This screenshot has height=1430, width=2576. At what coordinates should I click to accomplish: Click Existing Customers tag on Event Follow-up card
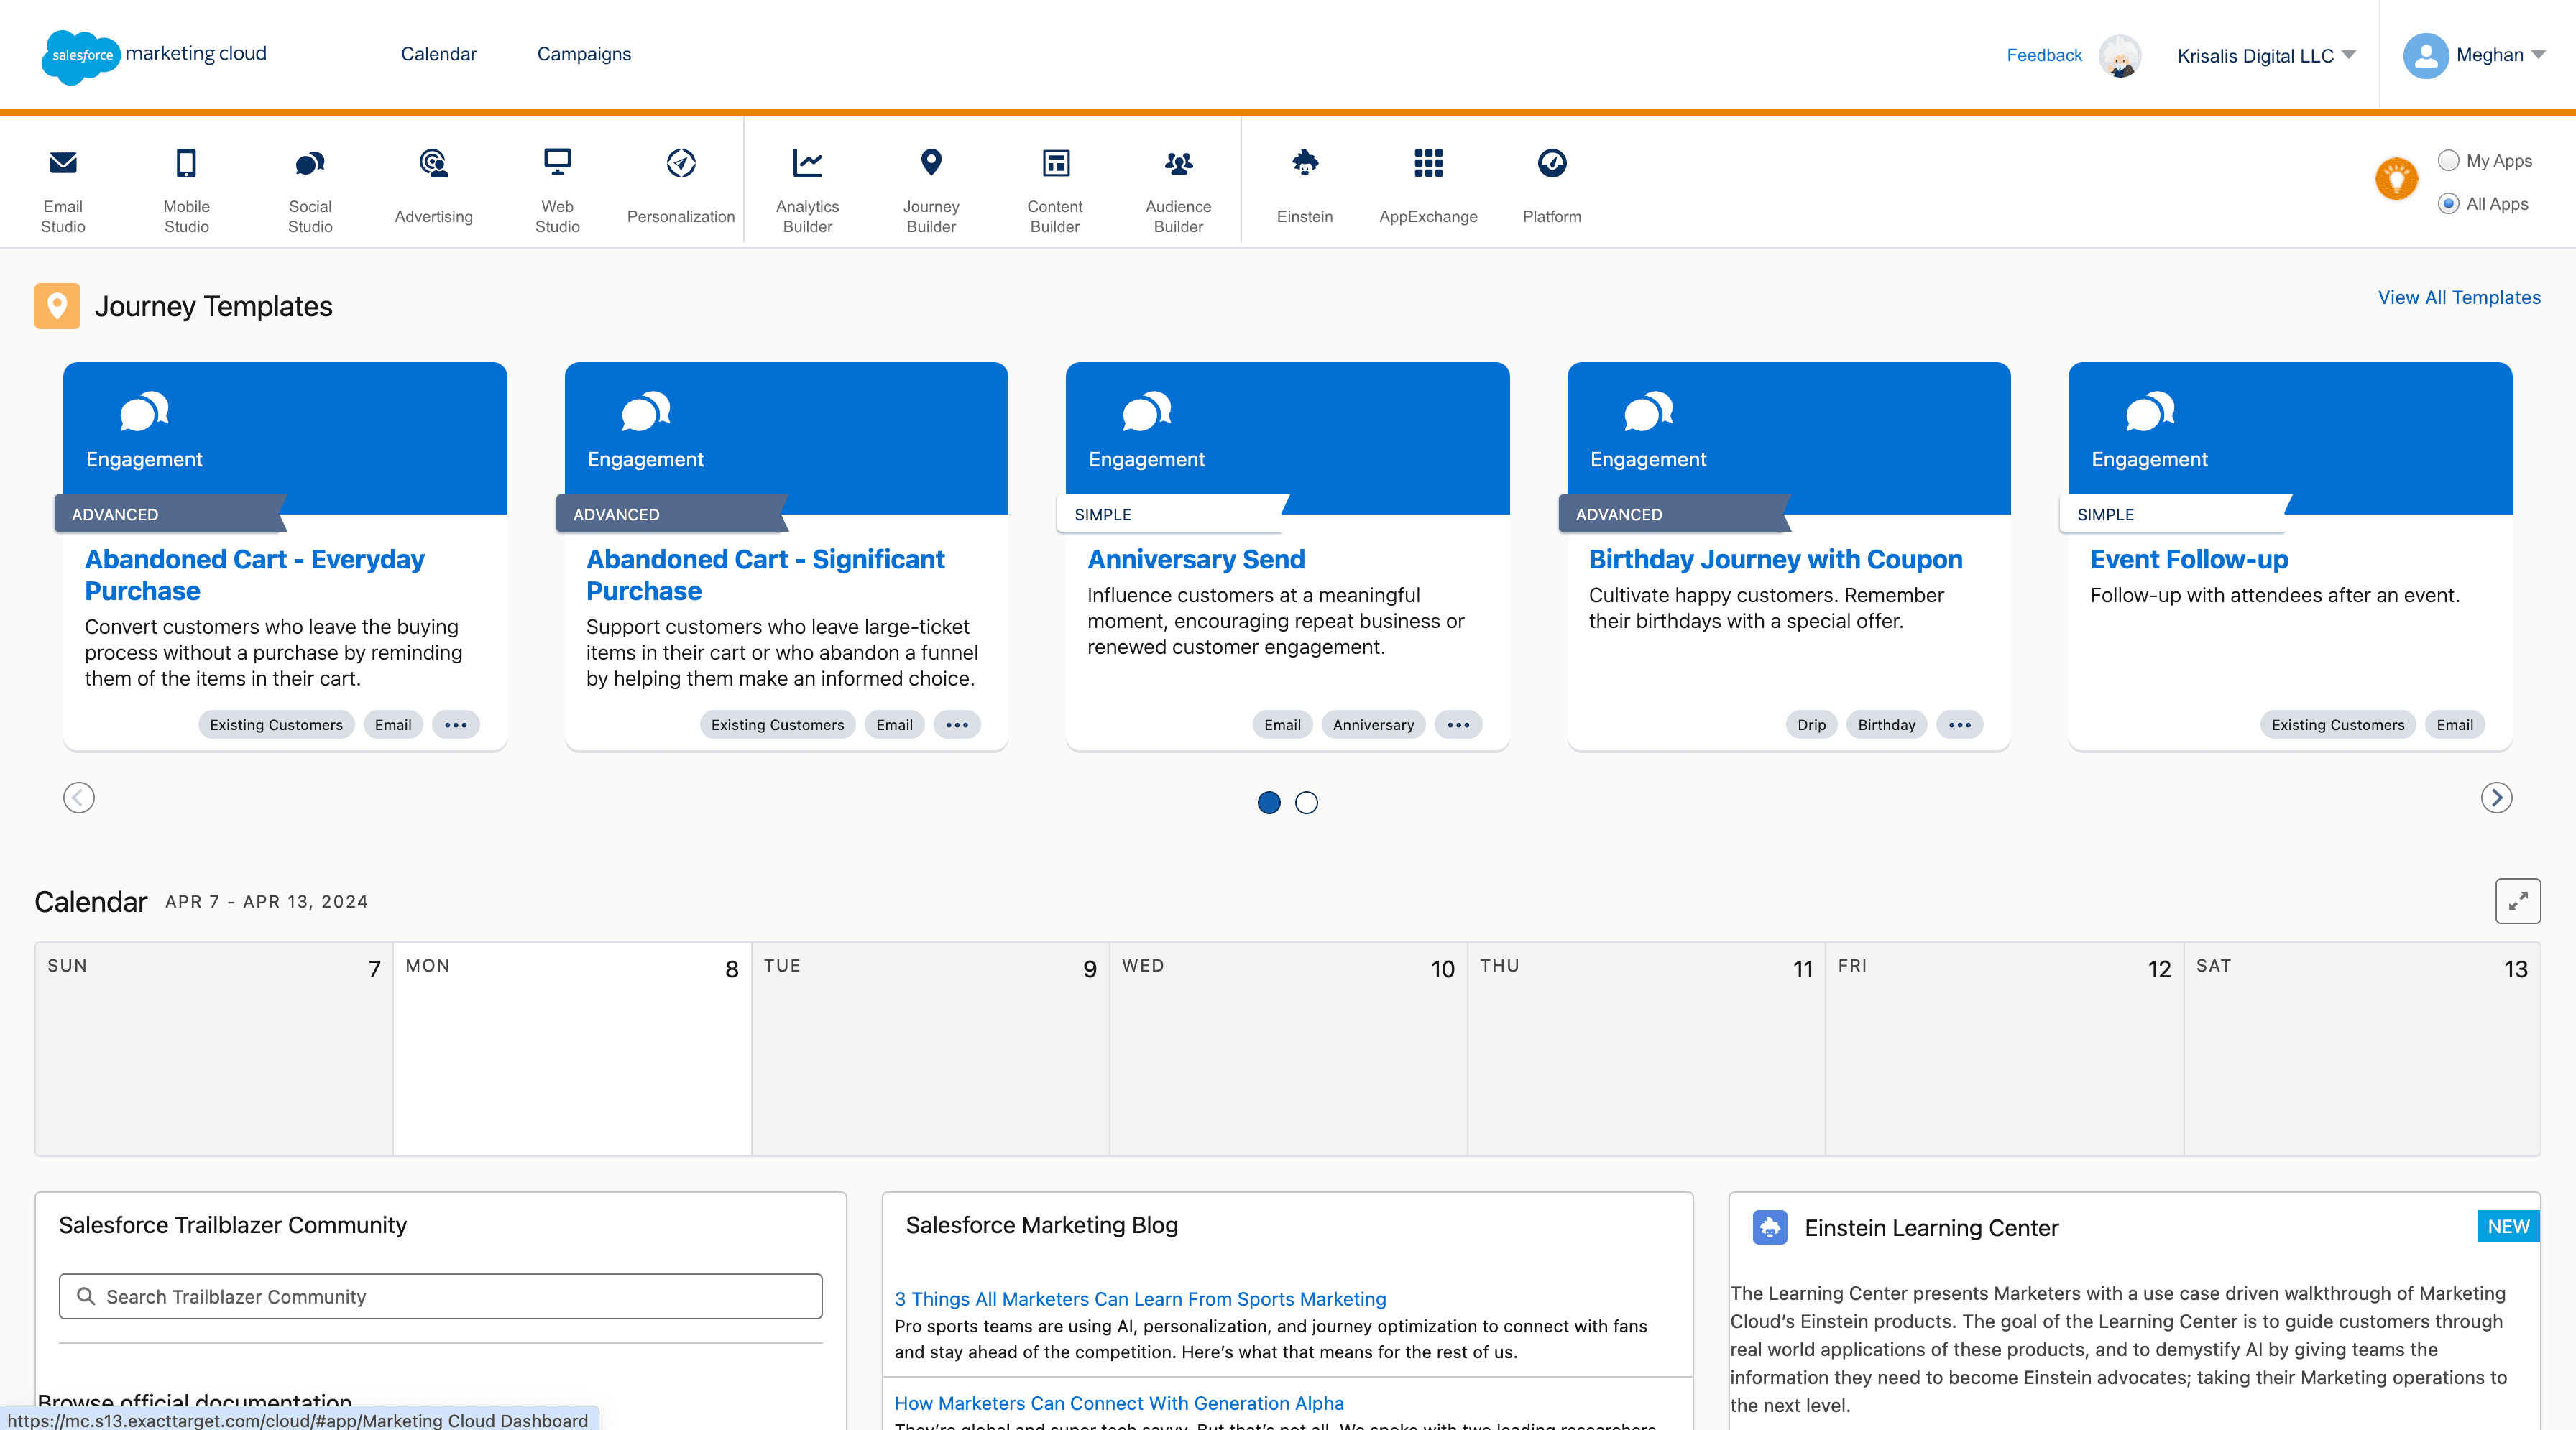(x=2337, y=724)
